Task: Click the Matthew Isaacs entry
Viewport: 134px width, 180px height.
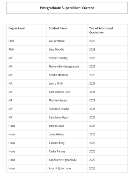Action: coord(58,100)
